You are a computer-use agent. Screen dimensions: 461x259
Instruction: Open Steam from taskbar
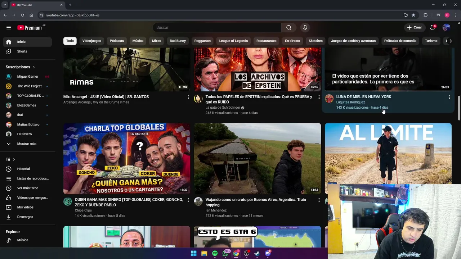[x=257, y=253]
